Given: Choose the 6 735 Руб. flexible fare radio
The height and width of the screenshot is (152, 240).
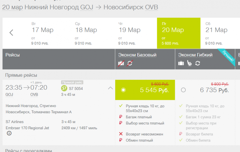Looking at the screenshot, I should (183, 90).
